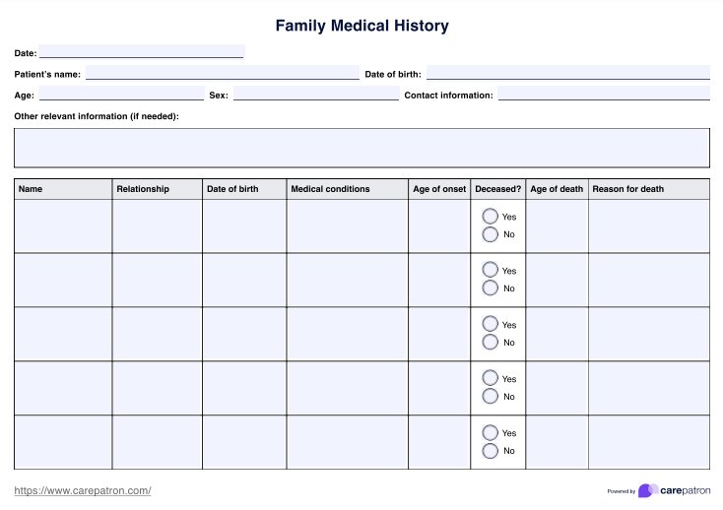
Task: Click the Date of birth field at top
Action: pyautogui.click(x=567, y=74)
